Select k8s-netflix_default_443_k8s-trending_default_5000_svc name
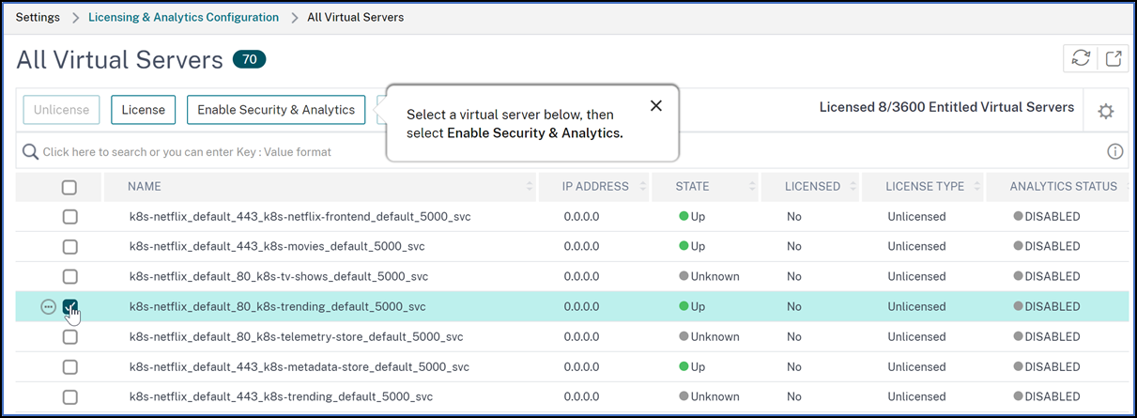The image size is (1137, 418). (281, 397)
